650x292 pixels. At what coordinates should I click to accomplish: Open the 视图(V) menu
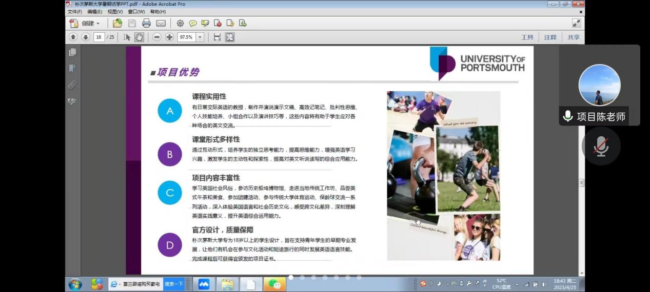(115, 12)
